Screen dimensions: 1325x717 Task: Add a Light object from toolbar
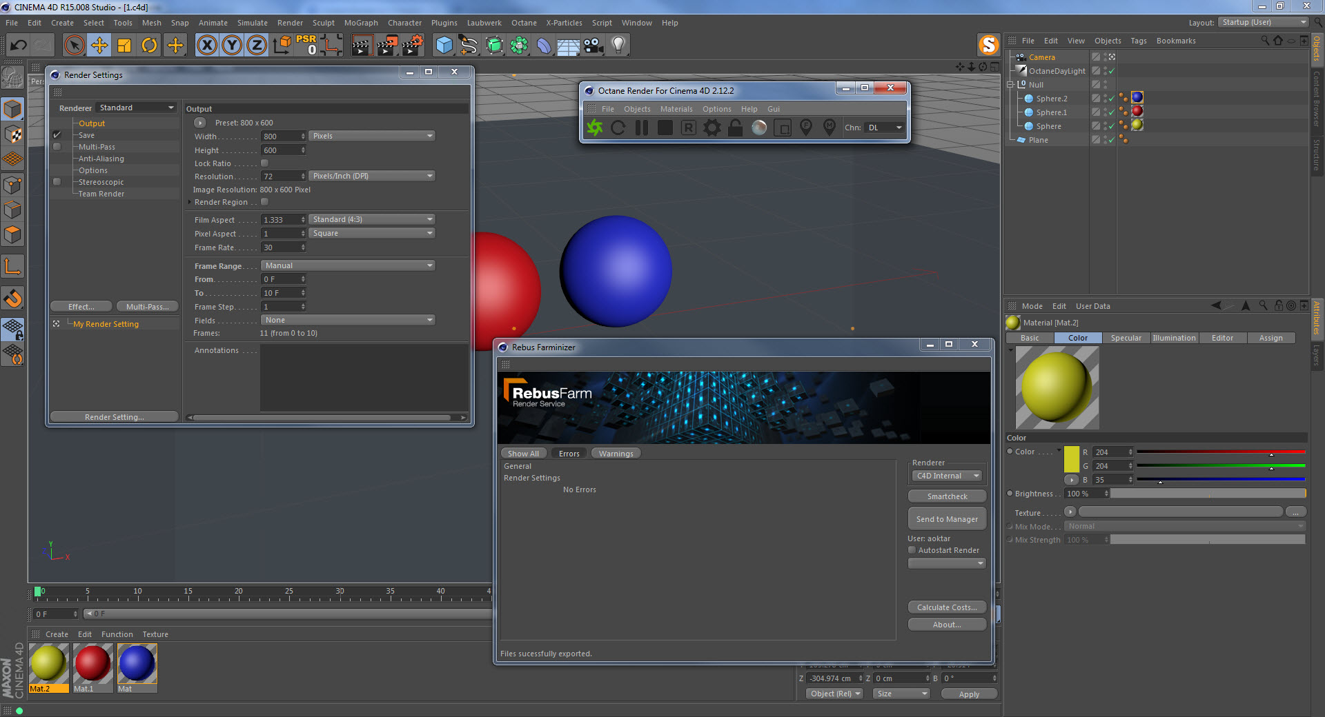pyautogui.click(x=618, y=46)
